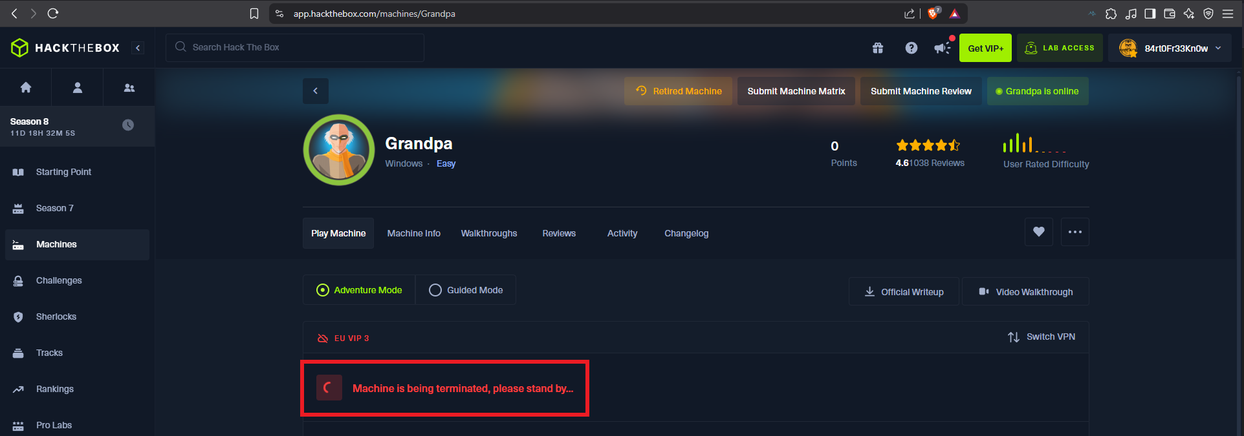The image size is (1244, 436).
Task: Toggle the browser sidebar panel icon
Action: (1150, 14)
